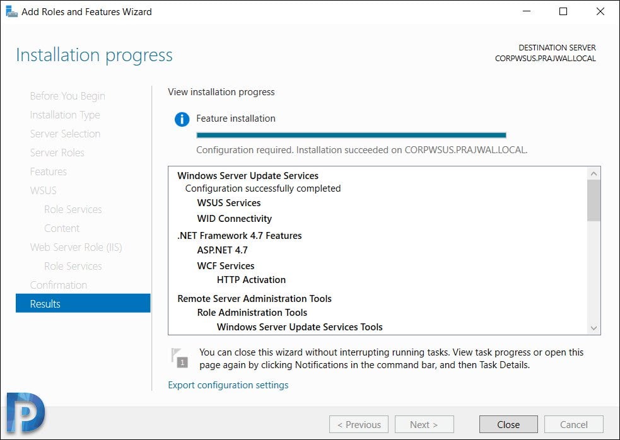Click the Next button
Image resolution: width=620 pixels, height=440 pixels.
(x=424, y=424)
